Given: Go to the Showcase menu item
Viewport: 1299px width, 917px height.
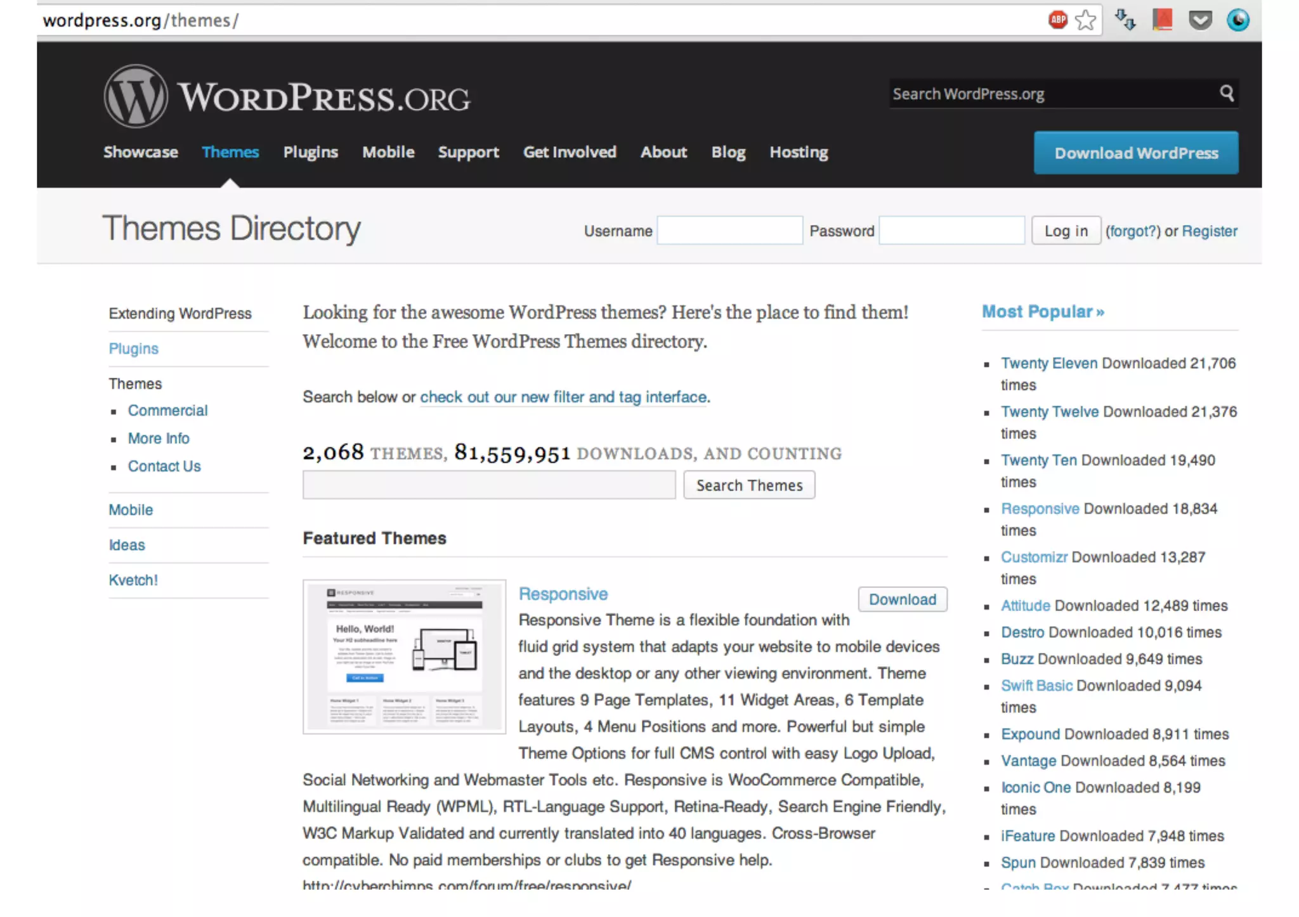Looking at the screenshot, I should click(x=141, y=152).
